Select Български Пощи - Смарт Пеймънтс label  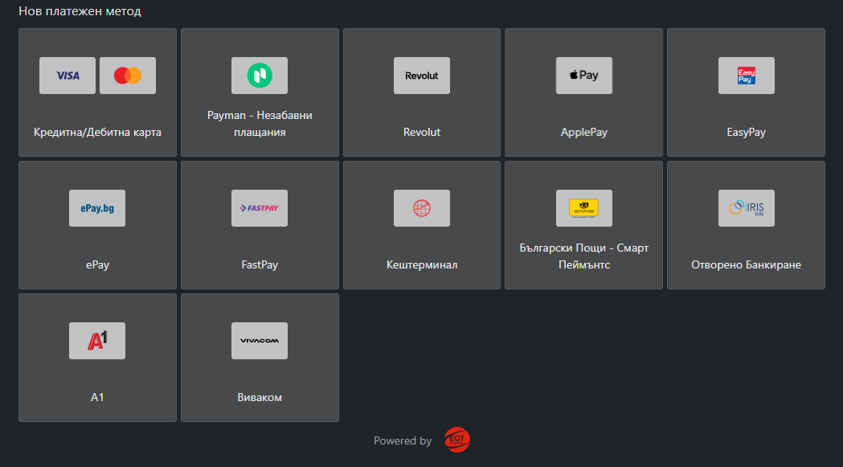click(584, 256)
